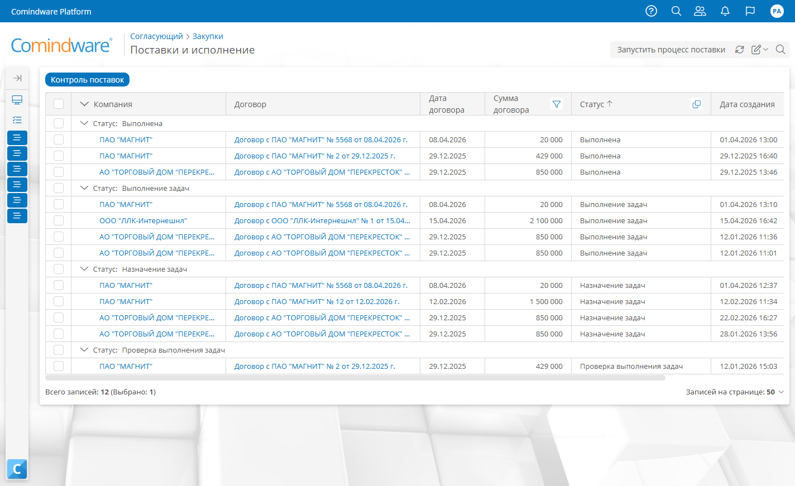The image size is (795, 486).
Task: Sort by the Договор column header
Action: coord(250,104)
